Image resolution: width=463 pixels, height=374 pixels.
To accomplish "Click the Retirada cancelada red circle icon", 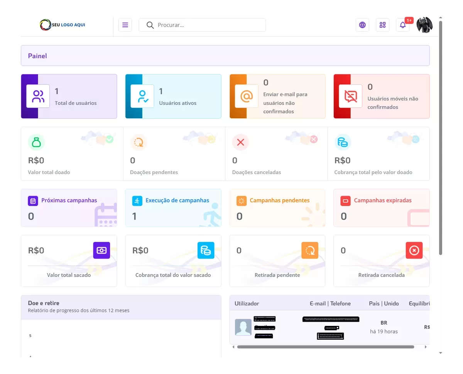I will tap(414, 250).
